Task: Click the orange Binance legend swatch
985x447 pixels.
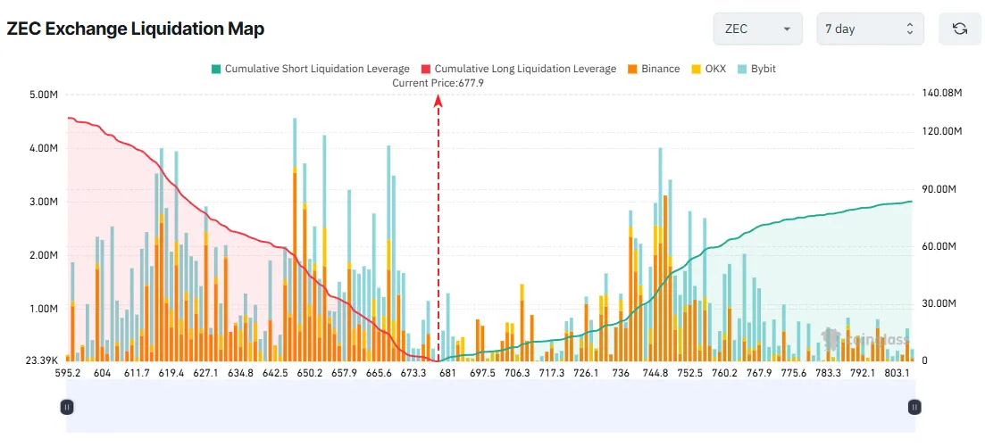Action: (x=632, y=69)
